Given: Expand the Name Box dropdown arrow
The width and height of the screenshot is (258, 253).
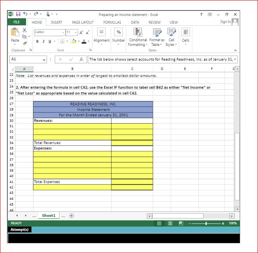Looking at the screenshot, I should click(44, 60).
